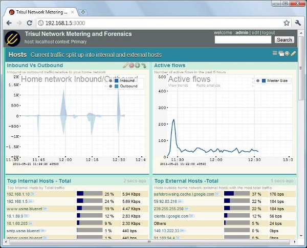Screen dimensions: 307x248
Task: Open external host 59.92.83.216
Action: [165, 201]
